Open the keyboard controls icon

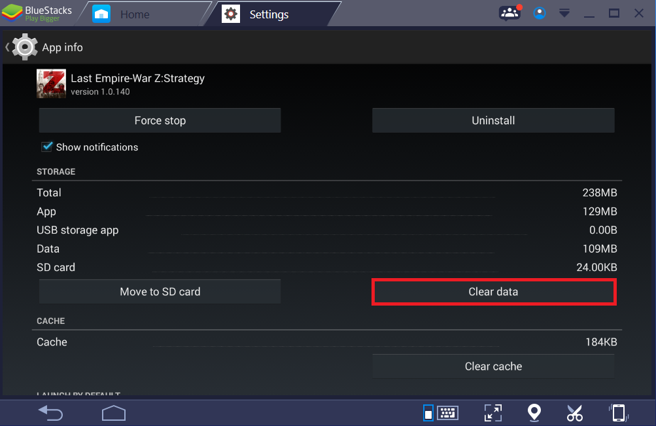click(447, 413)
